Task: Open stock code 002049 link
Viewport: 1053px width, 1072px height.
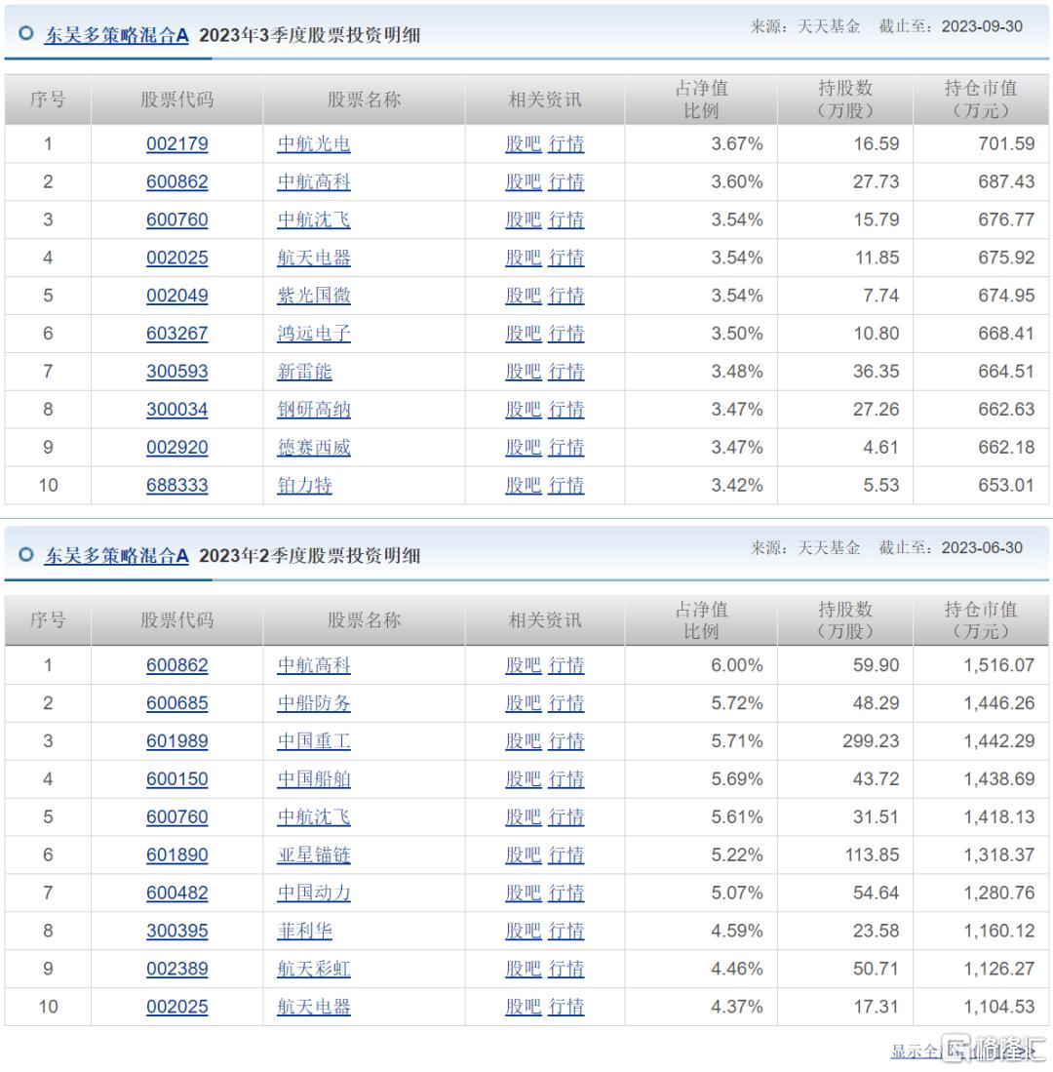Action: point(177,296)
